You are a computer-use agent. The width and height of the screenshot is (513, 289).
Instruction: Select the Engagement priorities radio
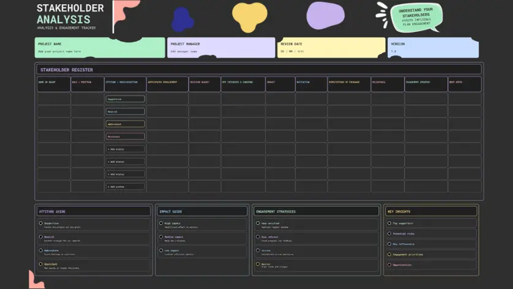click(x=389, y=254)
